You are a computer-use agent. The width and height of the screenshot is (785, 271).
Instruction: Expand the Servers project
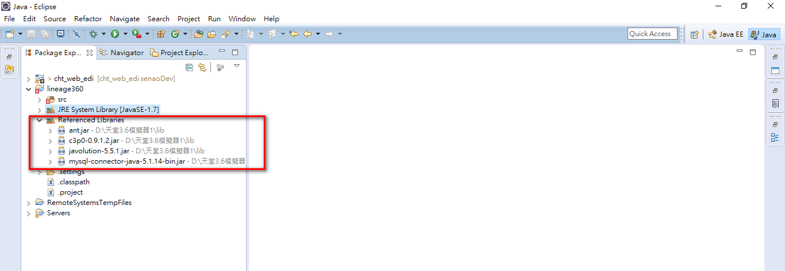pyautogui.click(x=28, y=213)
